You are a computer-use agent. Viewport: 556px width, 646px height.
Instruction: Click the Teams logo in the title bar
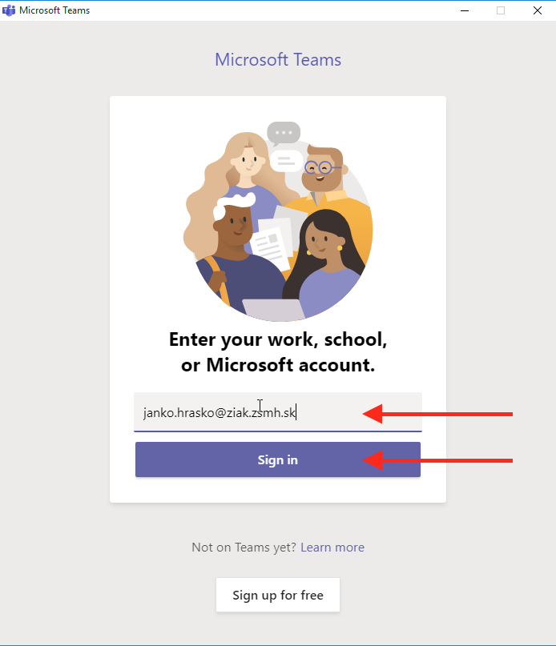[9, 10]
